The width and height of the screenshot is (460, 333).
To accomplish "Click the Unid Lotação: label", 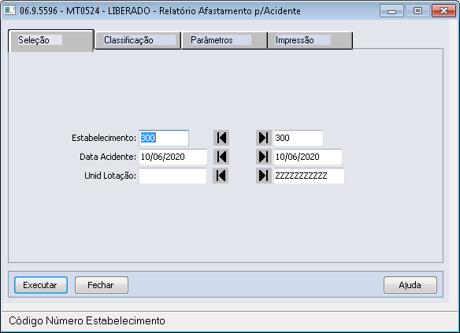I will (110, 176).
